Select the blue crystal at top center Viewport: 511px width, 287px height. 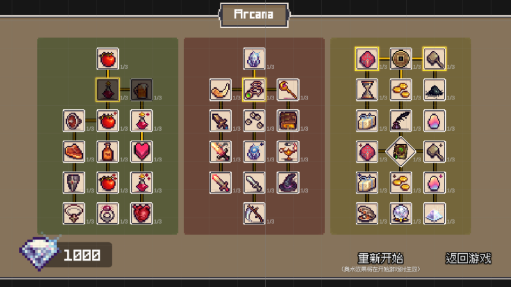click(x=254, y=59)
